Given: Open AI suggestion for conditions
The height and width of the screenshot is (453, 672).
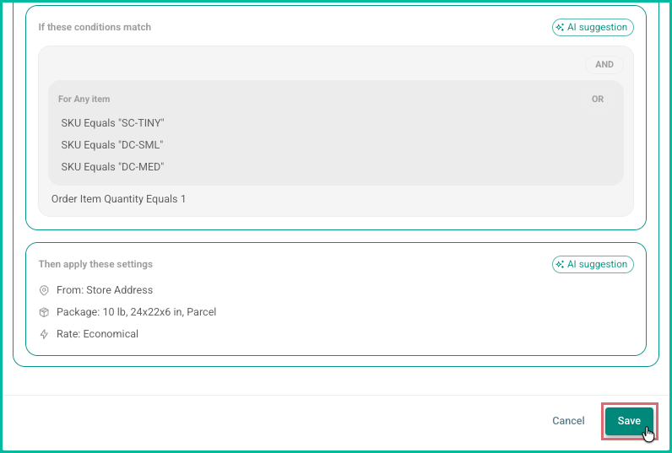Looking at the screenshot, I should coord(593,27).
